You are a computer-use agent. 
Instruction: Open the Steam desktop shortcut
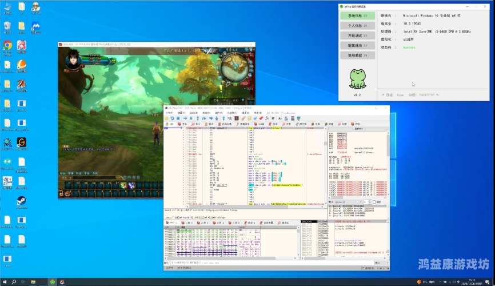[x=21, y=201]
